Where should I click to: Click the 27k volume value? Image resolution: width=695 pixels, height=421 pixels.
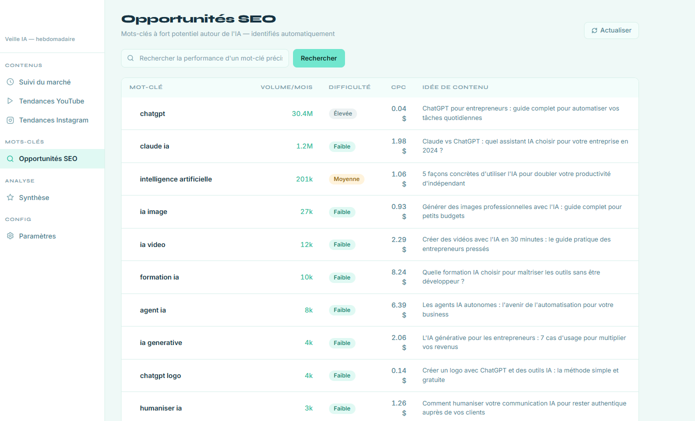[x=306, y=212]
